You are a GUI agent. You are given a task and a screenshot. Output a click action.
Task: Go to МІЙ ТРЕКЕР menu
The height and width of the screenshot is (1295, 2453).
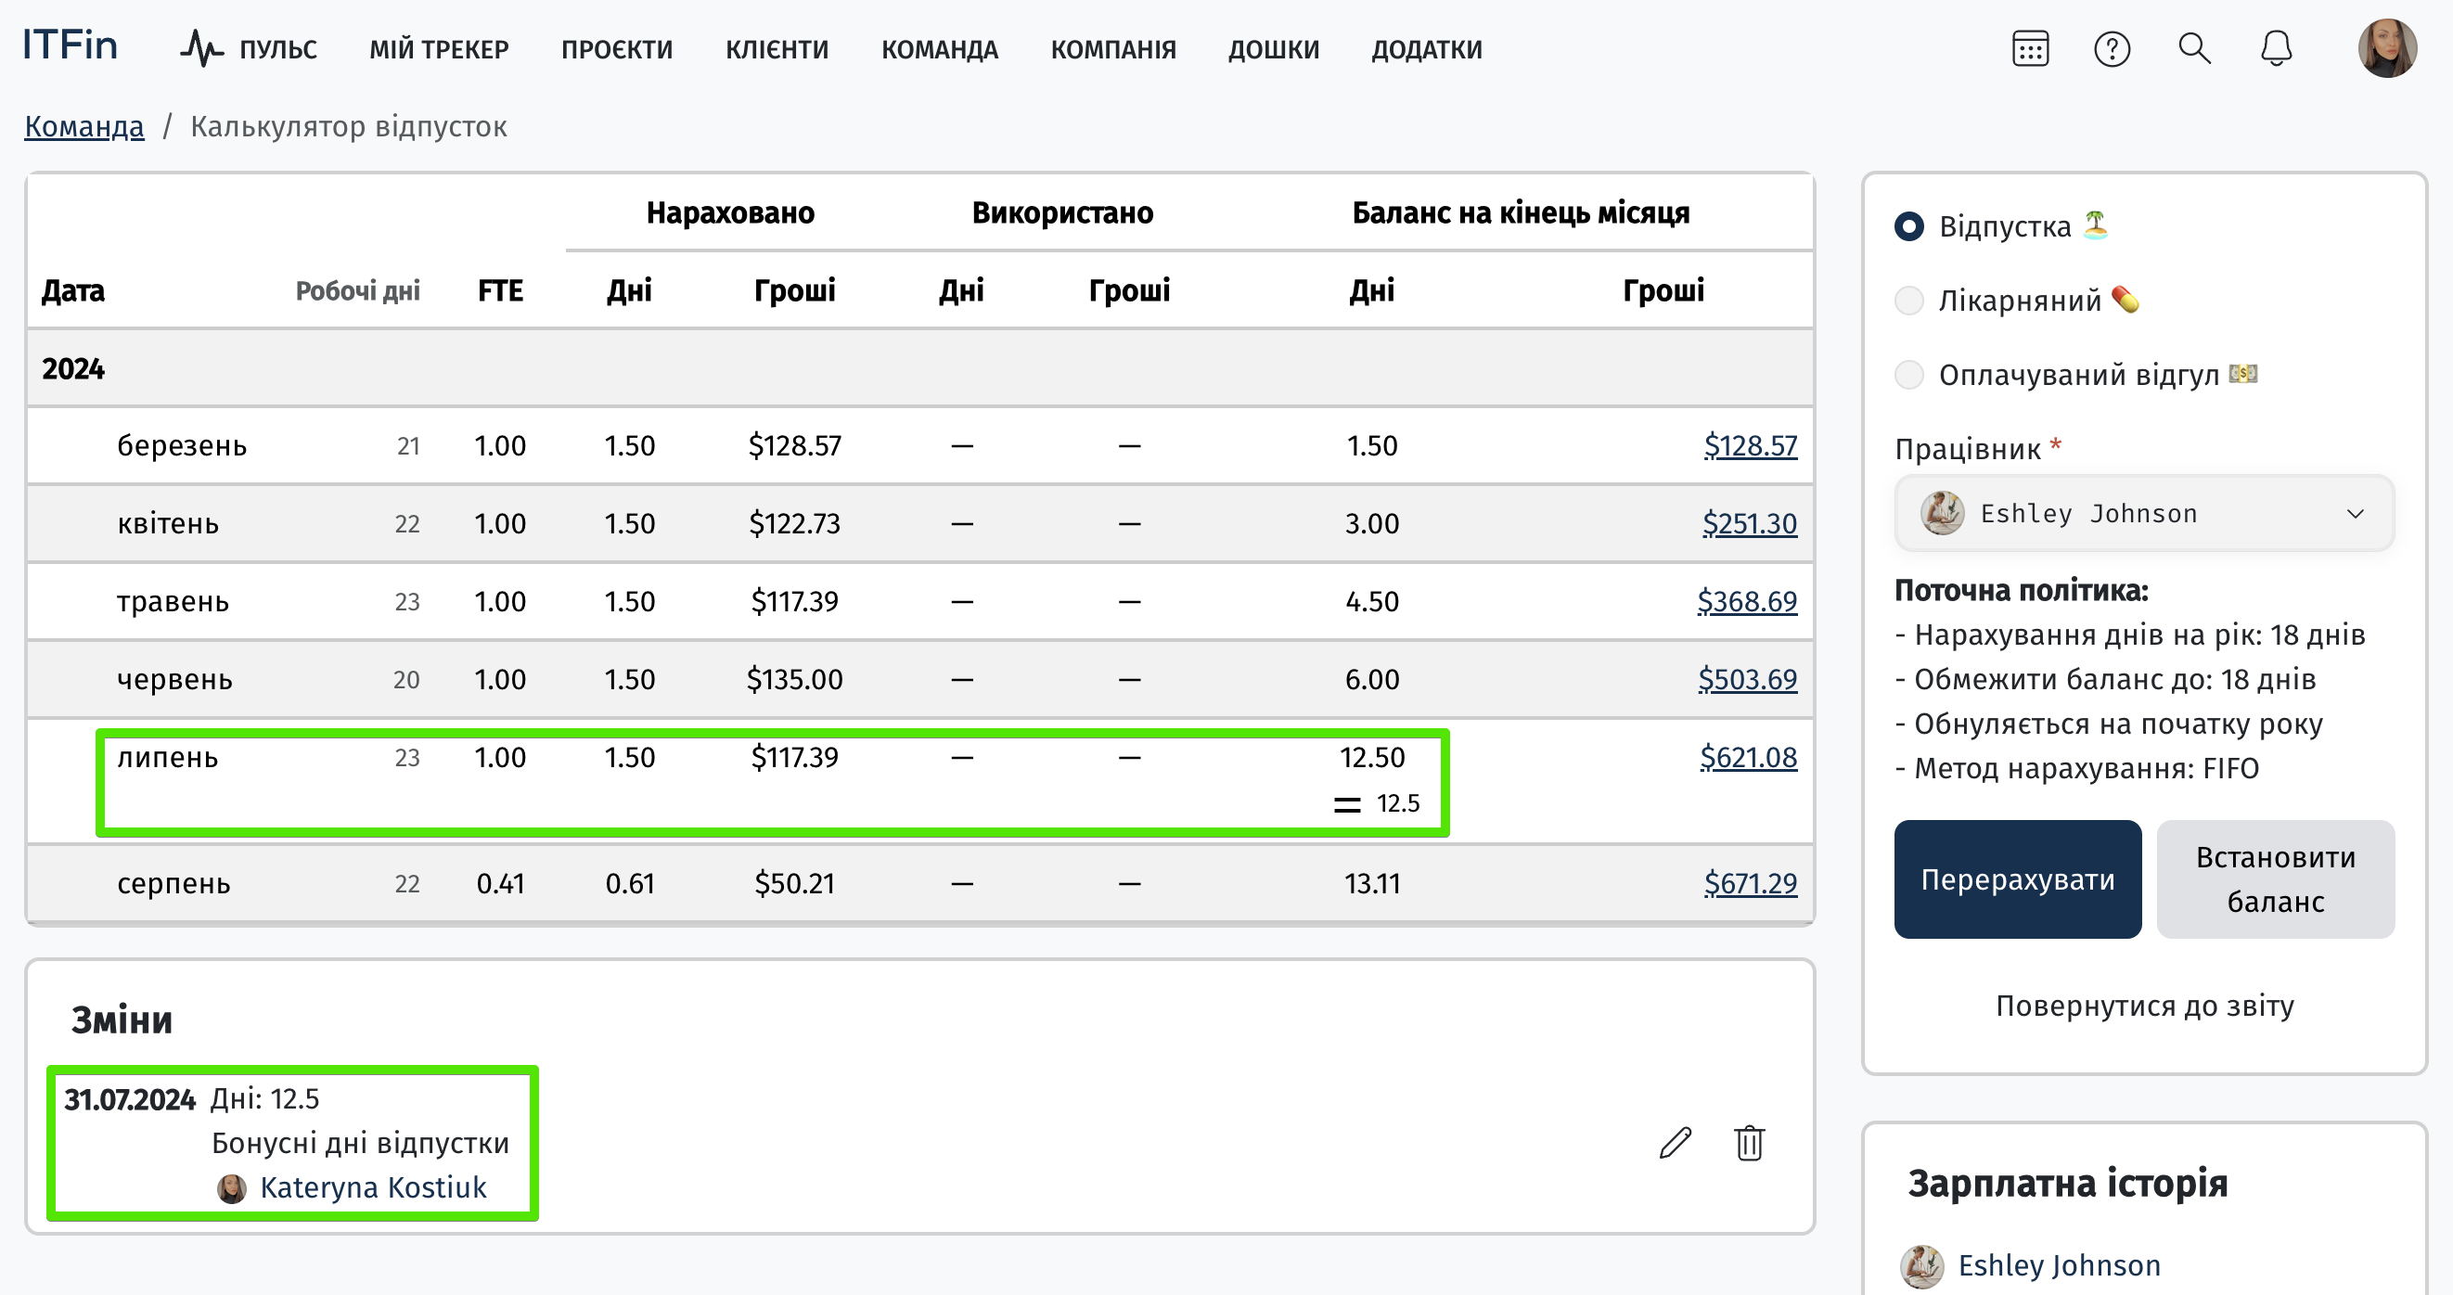click(439, 49)
